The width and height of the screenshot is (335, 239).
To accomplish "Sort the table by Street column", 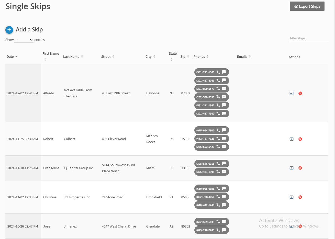I will point(107,57).
